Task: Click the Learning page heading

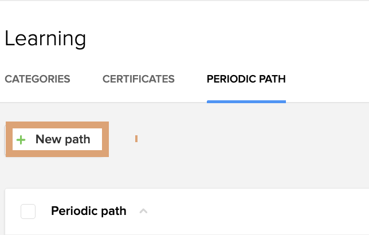Action: pyautogui.click(x=45, y=39)
